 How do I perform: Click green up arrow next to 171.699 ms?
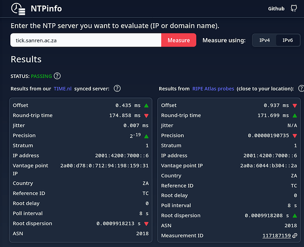pyautogui.click(x=295, y=116)
